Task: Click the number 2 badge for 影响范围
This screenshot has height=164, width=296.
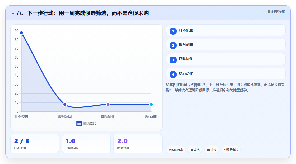Action: [173, 45]
